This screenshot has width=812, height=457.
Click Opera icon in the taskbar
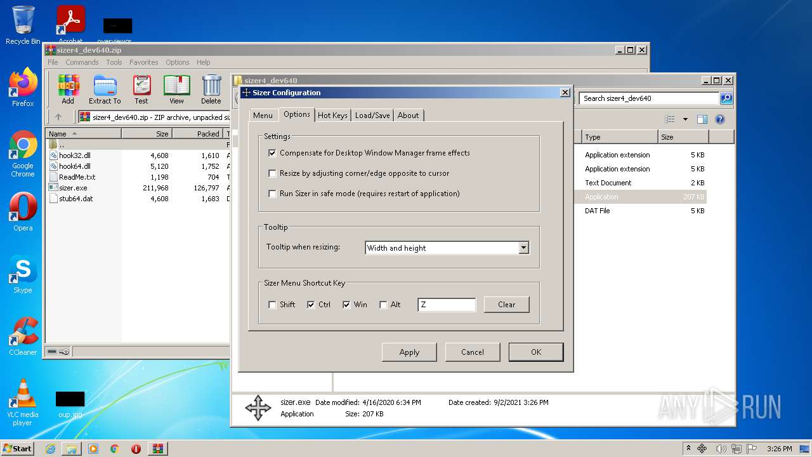pyautogui.click(x=136, y=449)
